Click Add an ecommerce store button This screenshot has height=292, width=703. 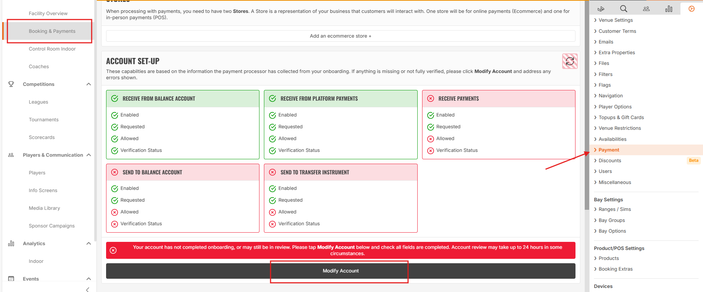(340, 36)
